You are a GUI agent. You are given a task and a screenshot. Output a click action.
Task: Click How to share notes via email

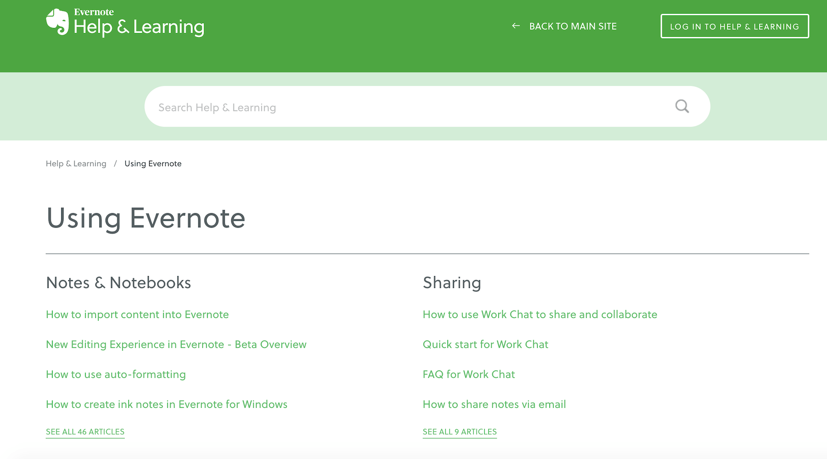(494, 404)
